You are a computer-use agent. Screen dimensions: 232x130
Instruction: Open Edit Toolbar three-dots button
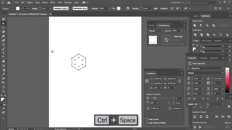tap(3, 118)
